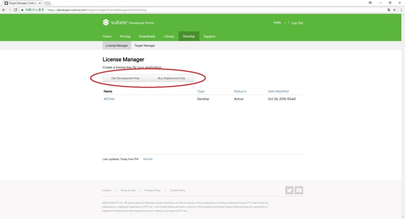Open the YouTube icon in the footer

pos(299,190)
